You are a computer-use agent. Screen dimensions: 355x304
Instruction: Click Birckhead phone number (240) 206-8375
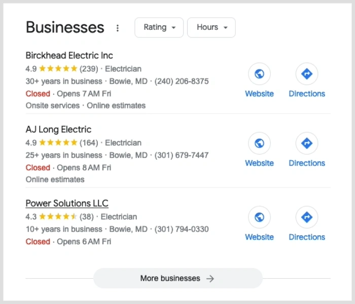click(182, 81)
